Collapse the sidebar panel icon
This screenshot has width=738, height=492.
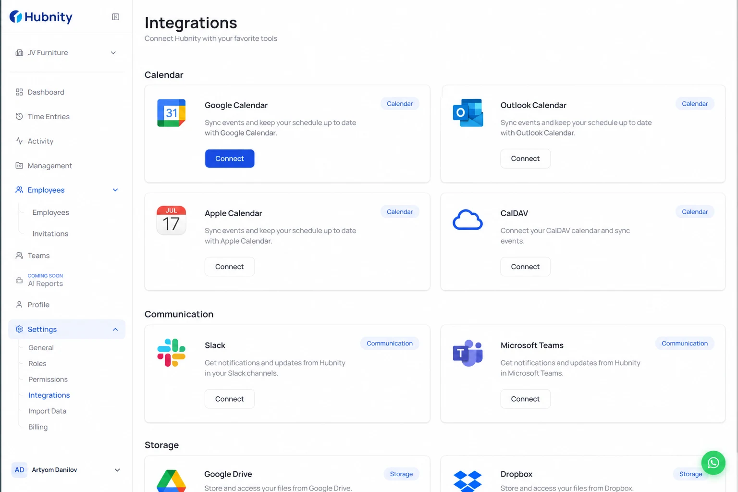point(116,17)
